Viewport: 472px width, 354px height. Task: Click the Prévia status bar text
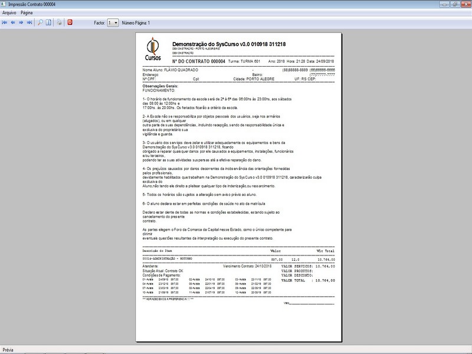pyautogui.click(x=8, y=350)
